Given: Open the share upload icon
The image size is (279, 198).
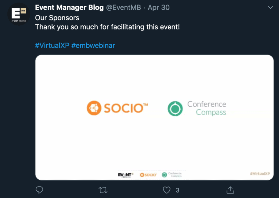Looking at the screenshot, I should tap(230, 190).
